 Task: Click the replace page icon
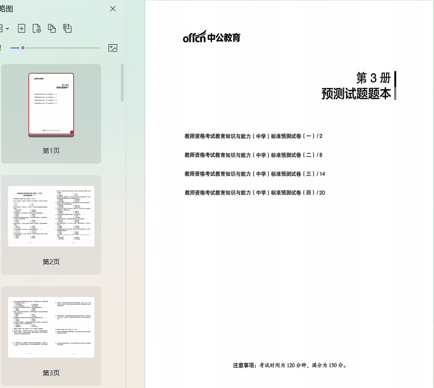[x=52, y=28]
